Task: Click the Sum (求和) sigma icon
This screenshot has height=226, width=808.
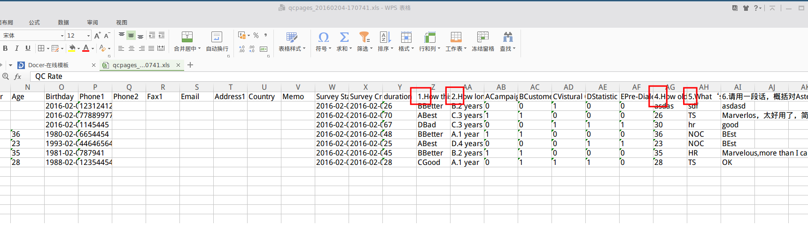Action: [344, 38]
